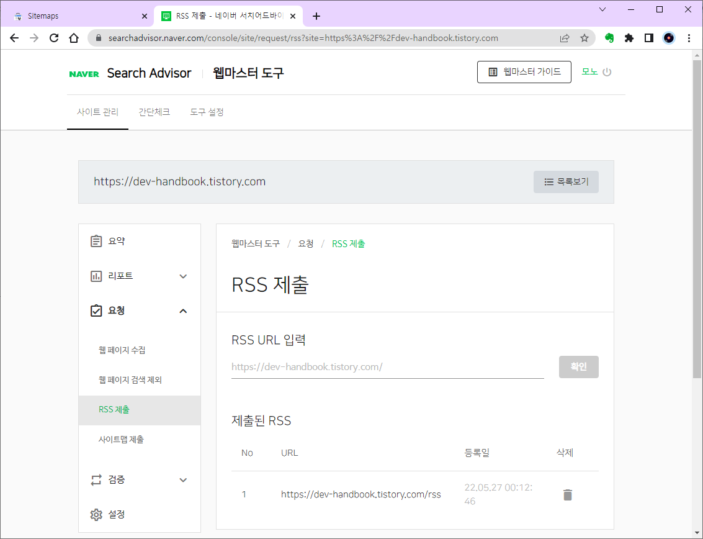Switch to the 간단체크 tab
Viewport: 703px width, 539px height.
point(154,112)
